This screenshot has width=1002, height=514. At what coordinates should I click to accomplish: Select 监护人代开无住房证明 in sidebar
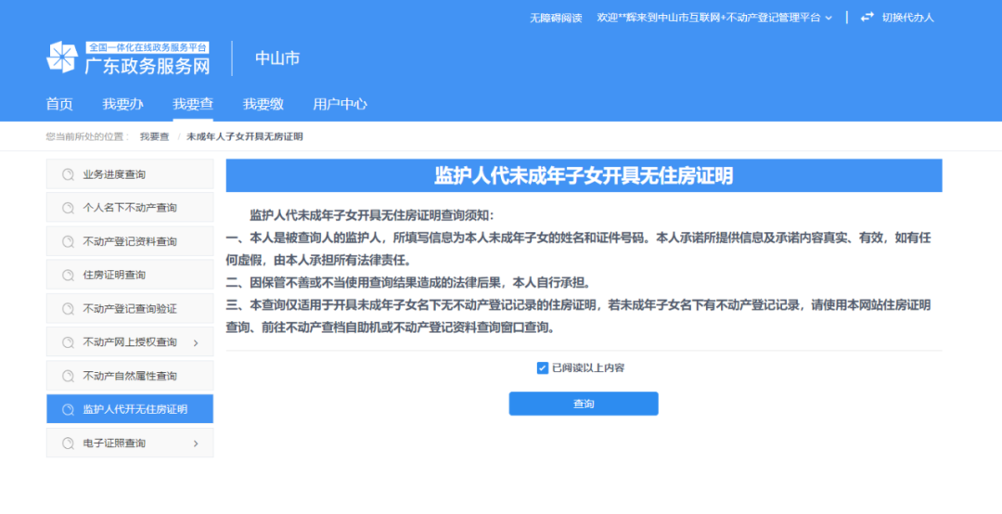coord(130,409)
